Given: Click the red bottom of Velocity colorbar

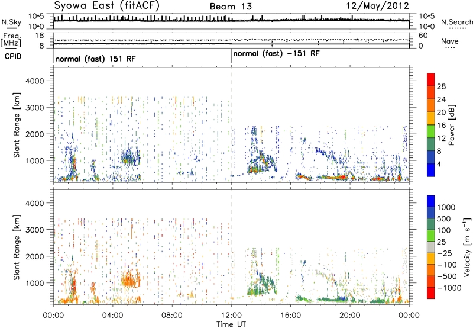Looking at the screenshot, I should [431, 294].
